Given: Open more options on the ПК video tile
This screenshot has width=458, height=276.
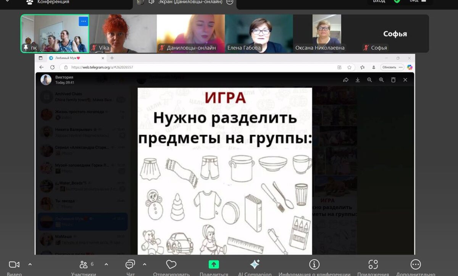Looking at the screenshot, I should tap(83, 21).
